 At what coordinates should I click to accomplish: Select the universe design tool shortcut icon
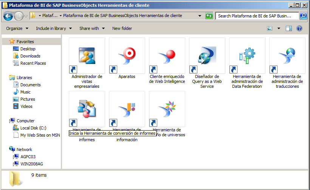point(167,109)
